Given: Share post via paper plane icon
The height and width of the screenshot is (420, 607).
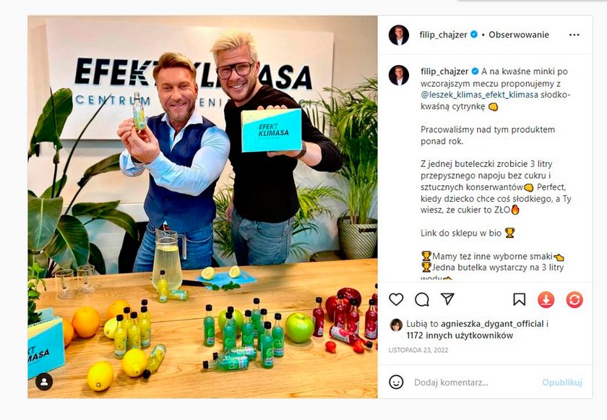Looking at the screenshot, I should (x=447, y=299).
